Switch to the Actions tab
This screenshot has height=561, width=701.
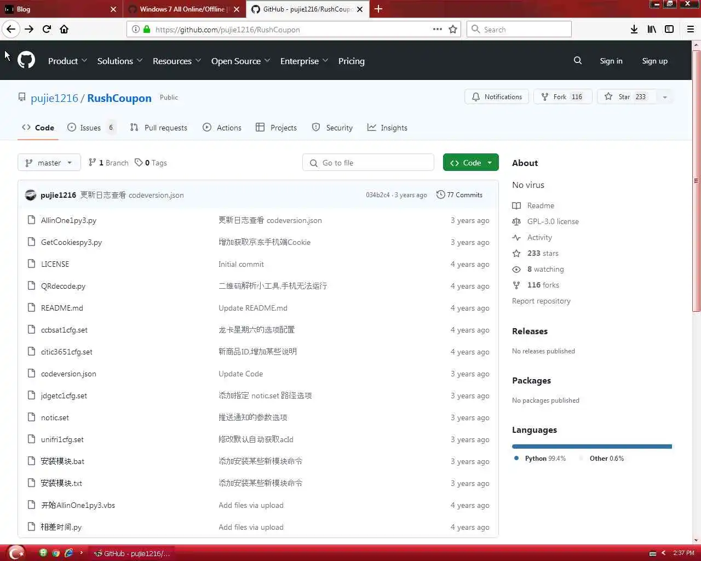click(222, 128)
